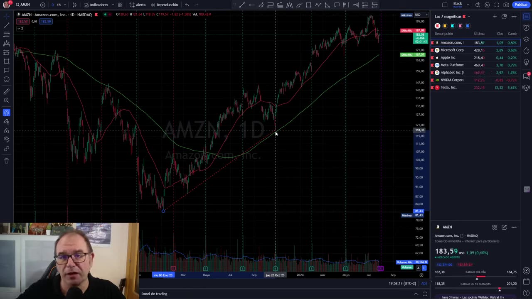Select Tesla, Inc. in watchlist
This screenshot has height=299, width=532.
coord(475,88)
